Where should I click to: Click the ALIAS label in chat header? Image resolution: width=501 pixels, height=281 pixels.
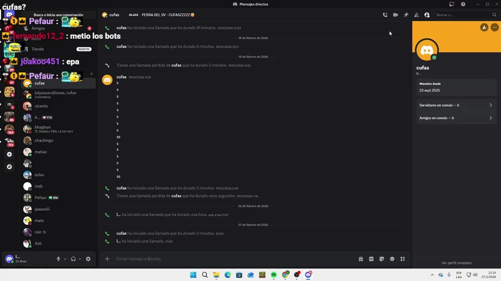[133, 15]
